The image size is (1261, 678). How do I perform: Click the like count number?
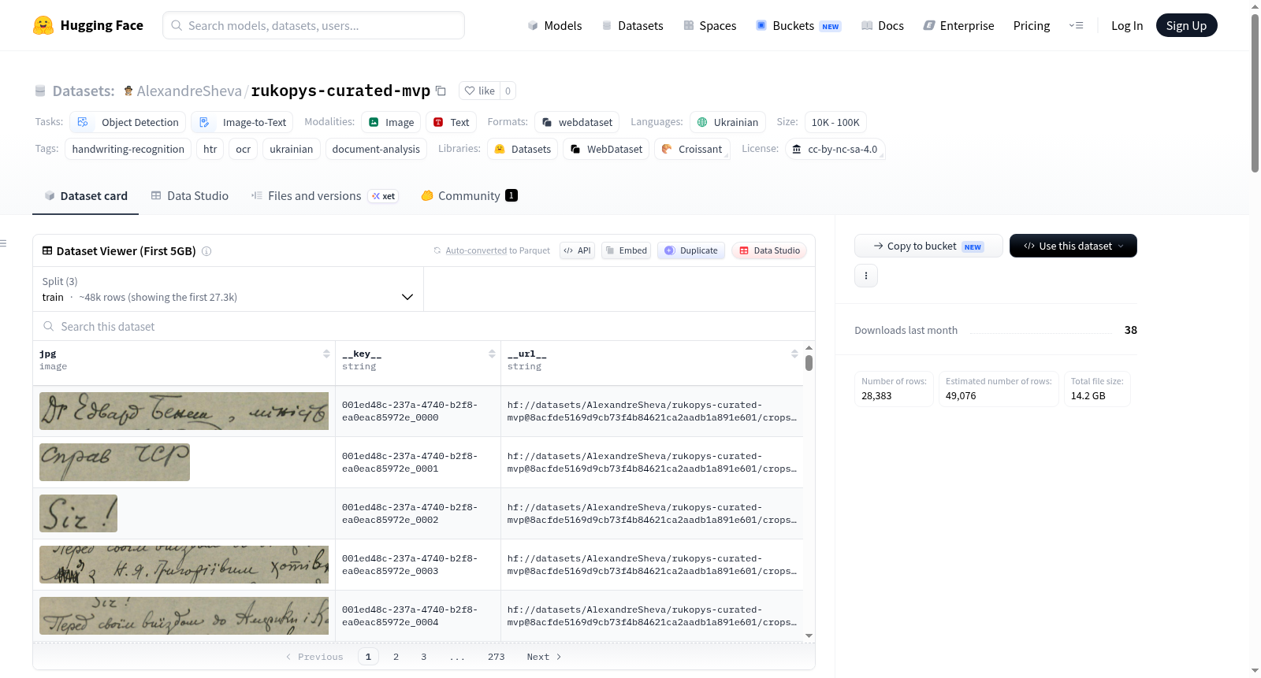508,91
